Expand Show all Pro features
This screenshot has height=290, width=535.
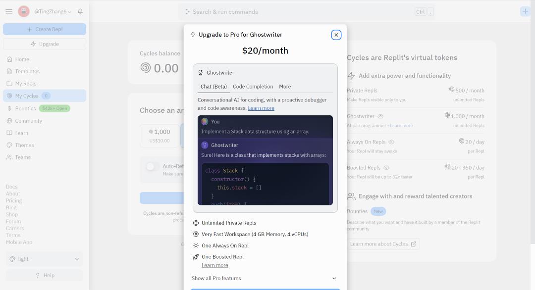pyautogui.click(x=265, y=279)
